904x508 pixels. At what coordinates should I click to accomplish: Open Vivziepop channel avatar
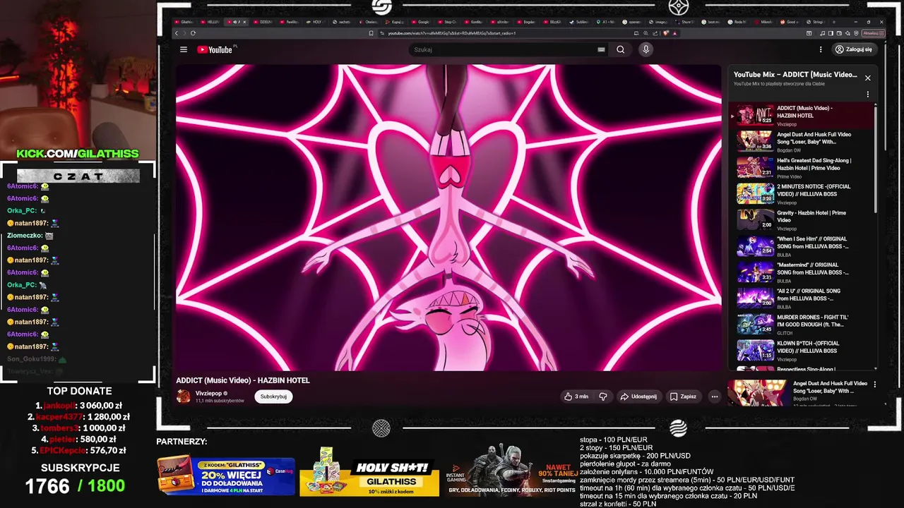point(183,397)
